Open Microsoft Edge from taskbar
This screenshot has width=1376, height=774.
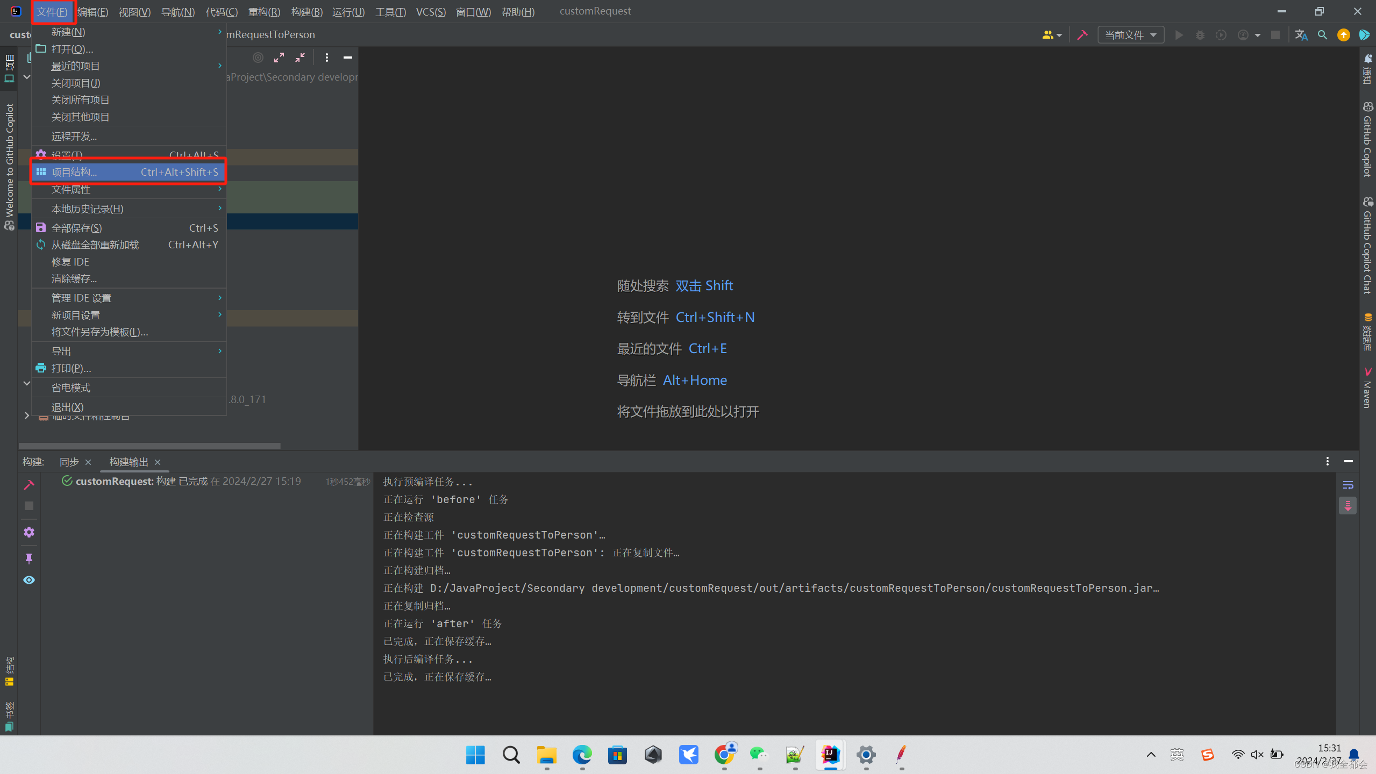[x=582, y=755]
